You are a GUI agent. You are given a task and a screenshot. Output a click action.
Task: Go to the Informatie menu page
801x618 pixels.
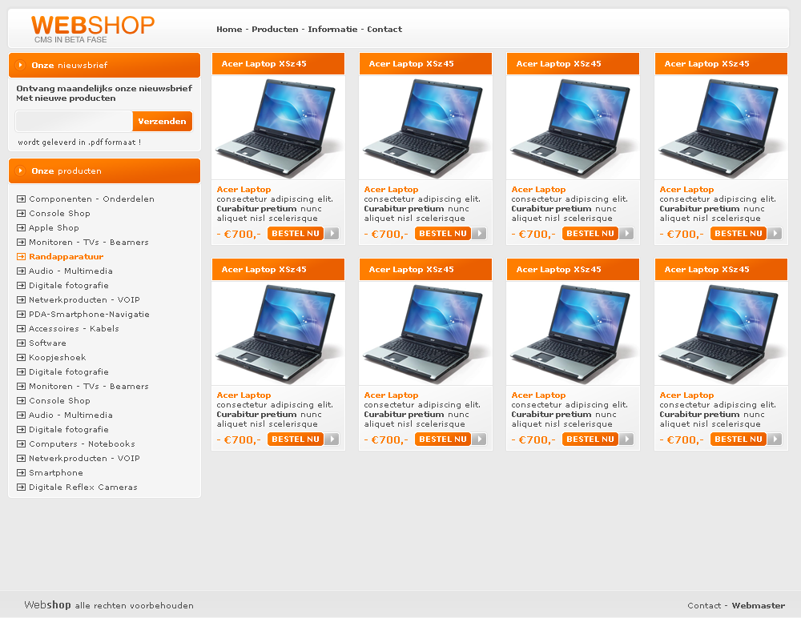point(332,29)
